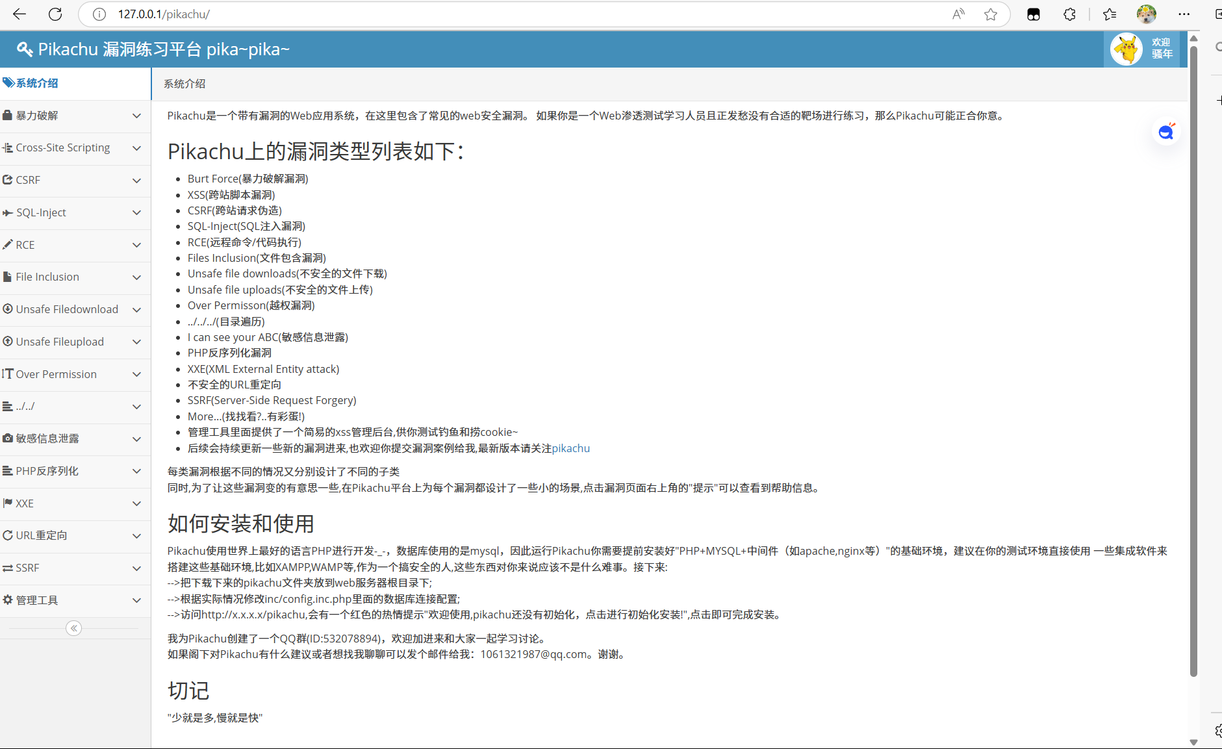Open the black tab-actions icon in toolbar
Viewport: 1222px width, 749px height.
[x=1034, y=14]
